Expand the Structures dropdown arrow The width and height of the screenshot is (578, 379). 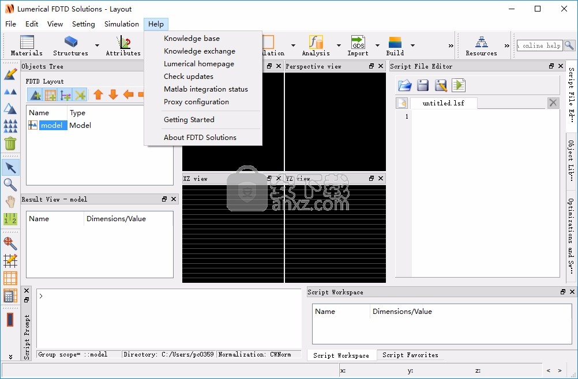pyautogui.click(x=97, y=46)
